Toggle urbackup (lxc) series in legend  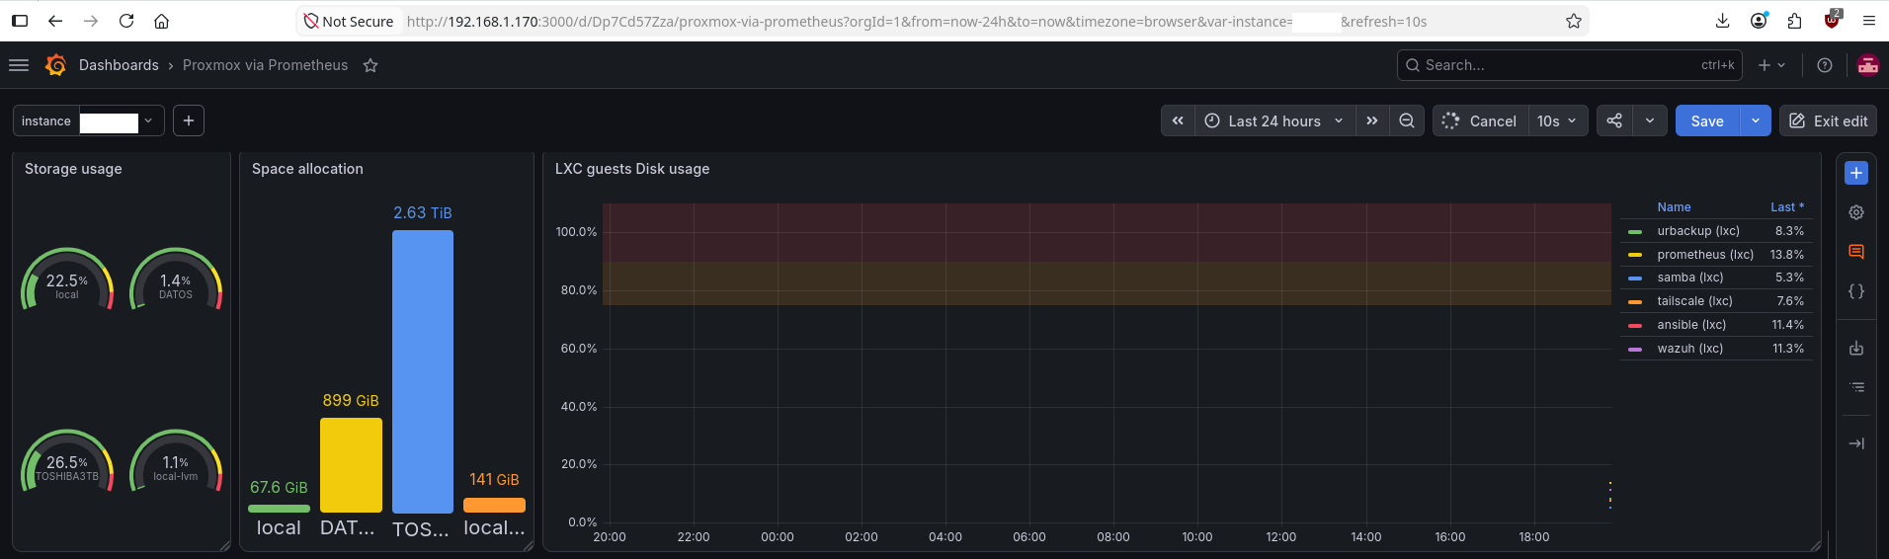(x=1697, y=231)
